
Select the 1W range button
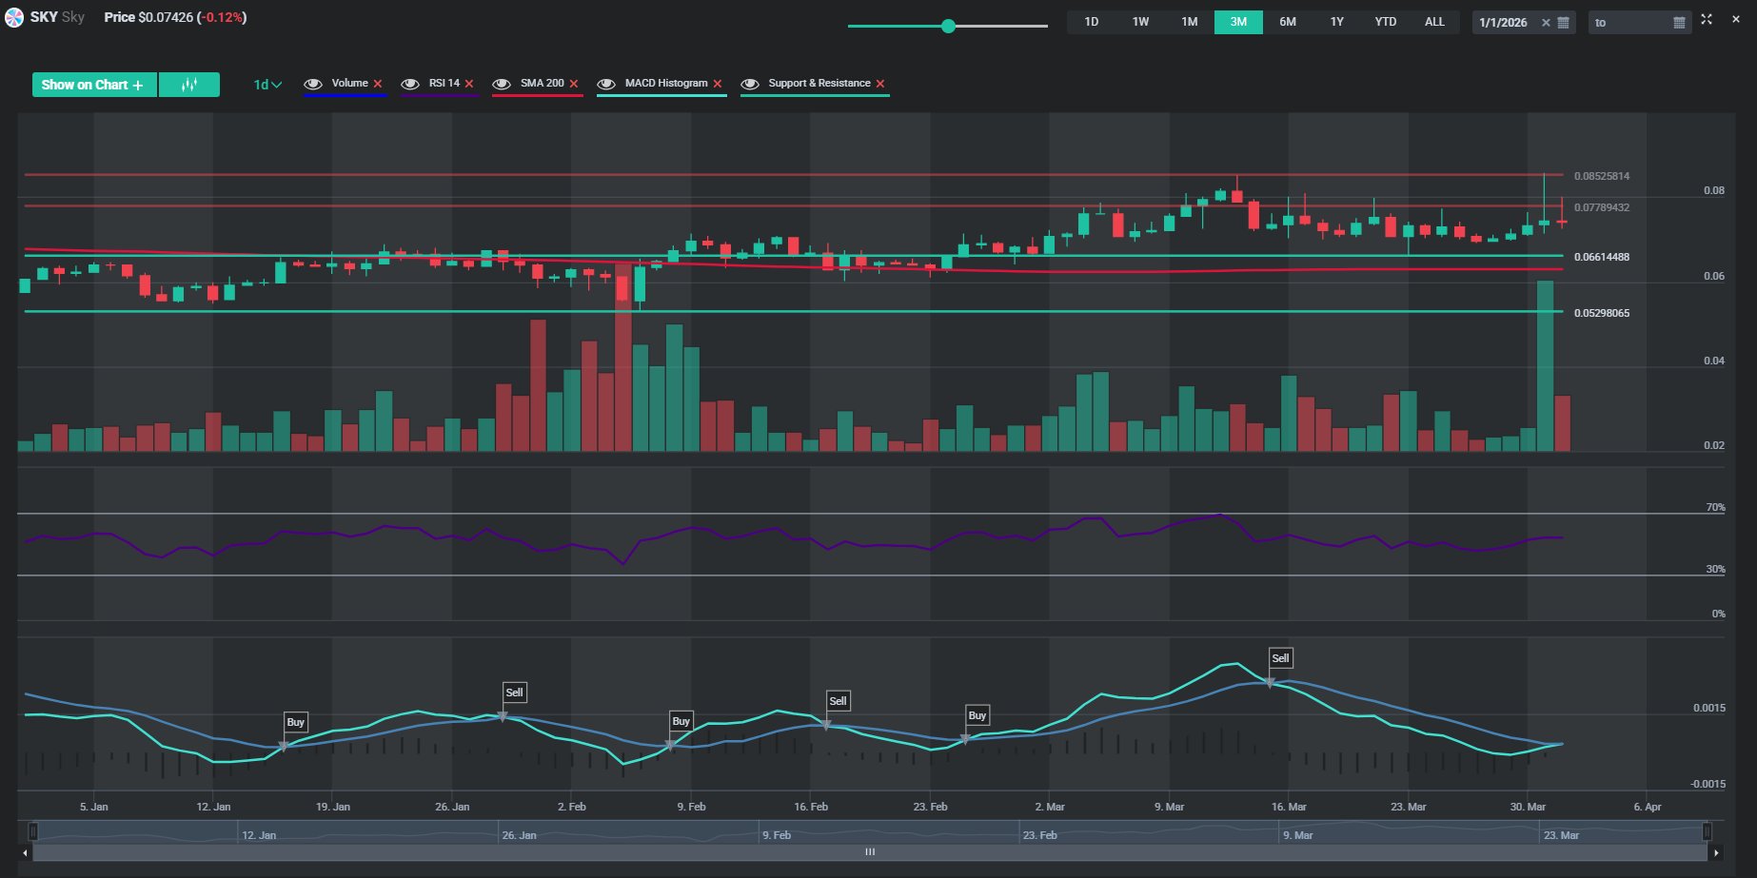pyautogui.click(x=1140, y=22)
